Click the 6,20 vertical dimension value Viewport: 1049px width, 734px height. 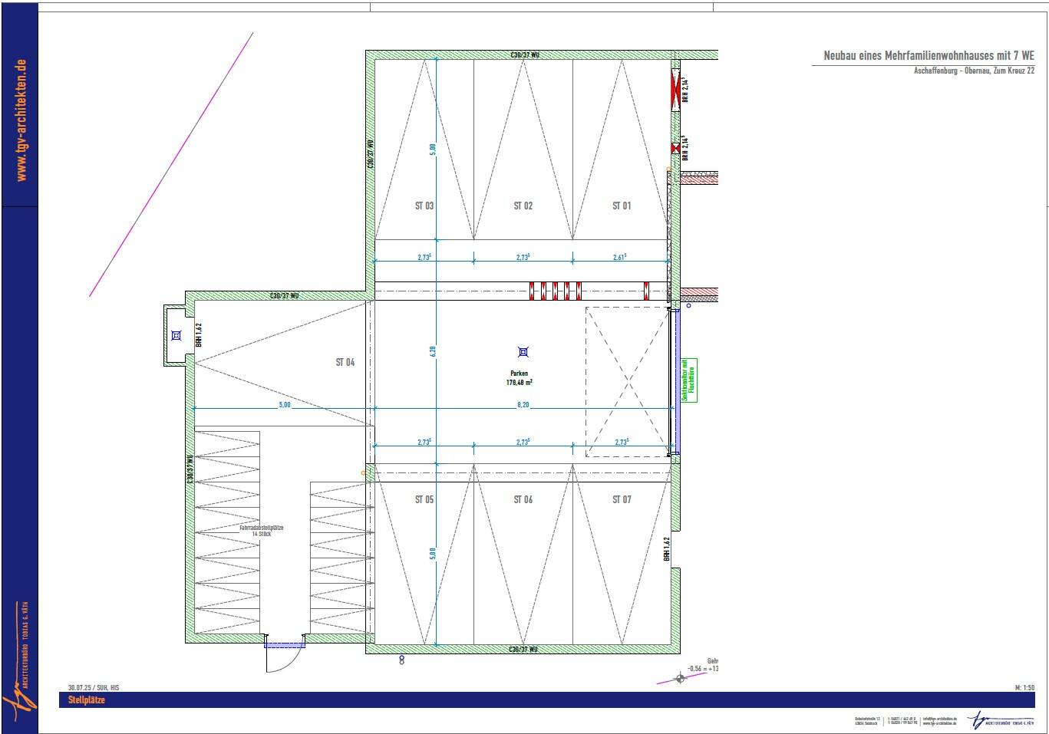pyautogui.click(x=433, y=352)
